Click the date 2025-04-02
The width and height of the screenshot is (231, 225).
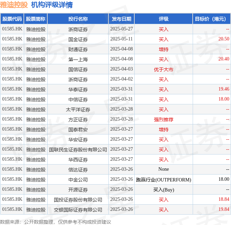[122, 79]
